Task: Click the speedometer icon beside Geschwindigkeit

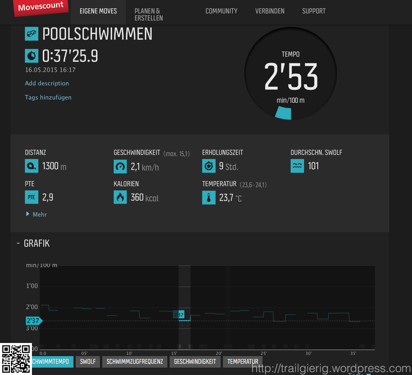Action: [120, 167]
